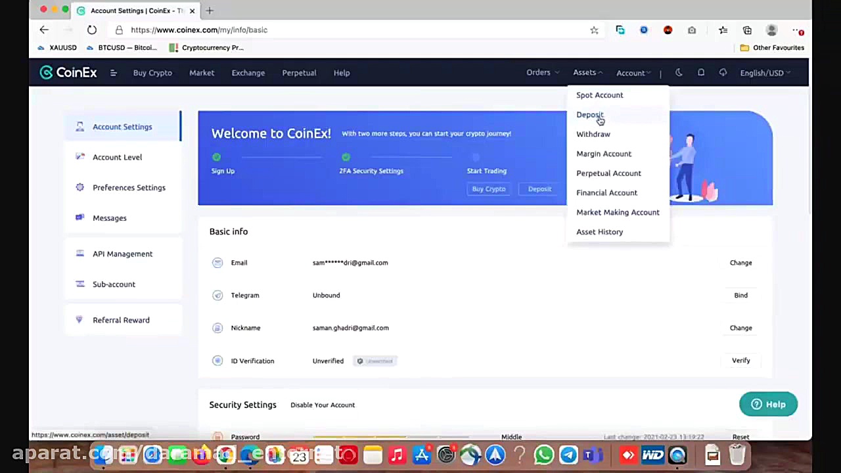The width and height of the screenshot is (841, 473).
Task: Open Trash in the dock
Action: [x=737, y=455]
